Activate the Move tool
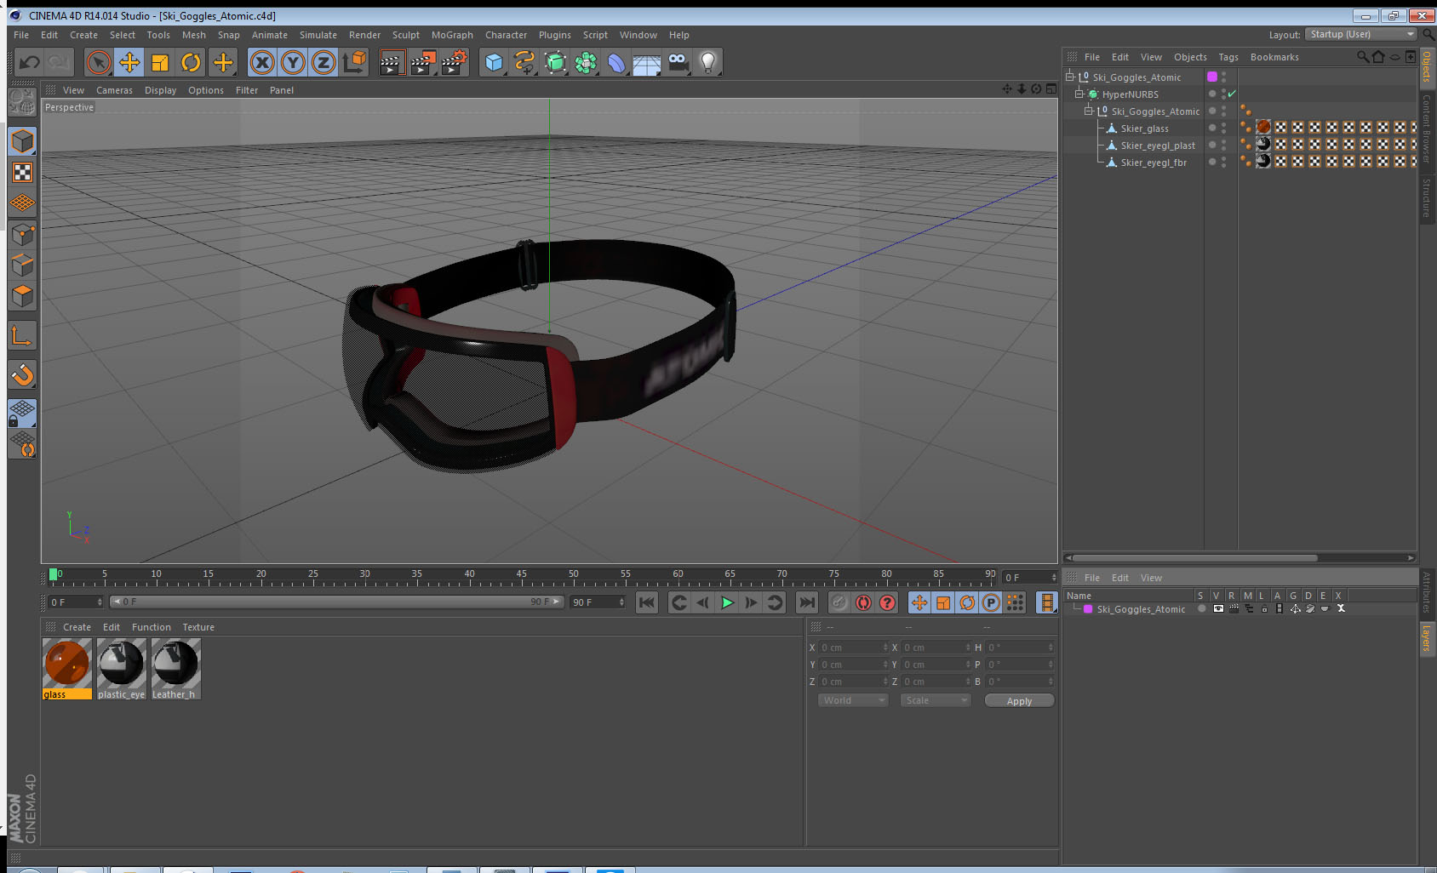 pyautogui.click(x=129, y=62)
